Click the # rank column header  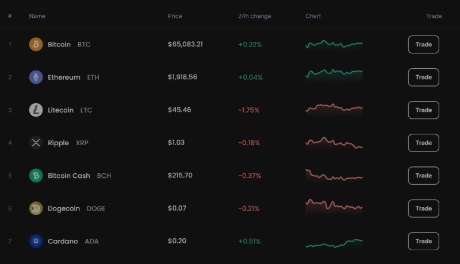point(10,16)
